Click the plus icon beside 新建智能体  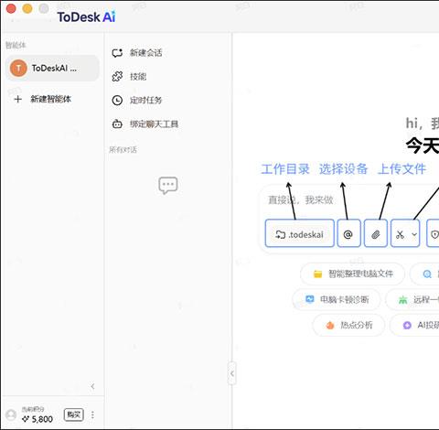point(18,99)
